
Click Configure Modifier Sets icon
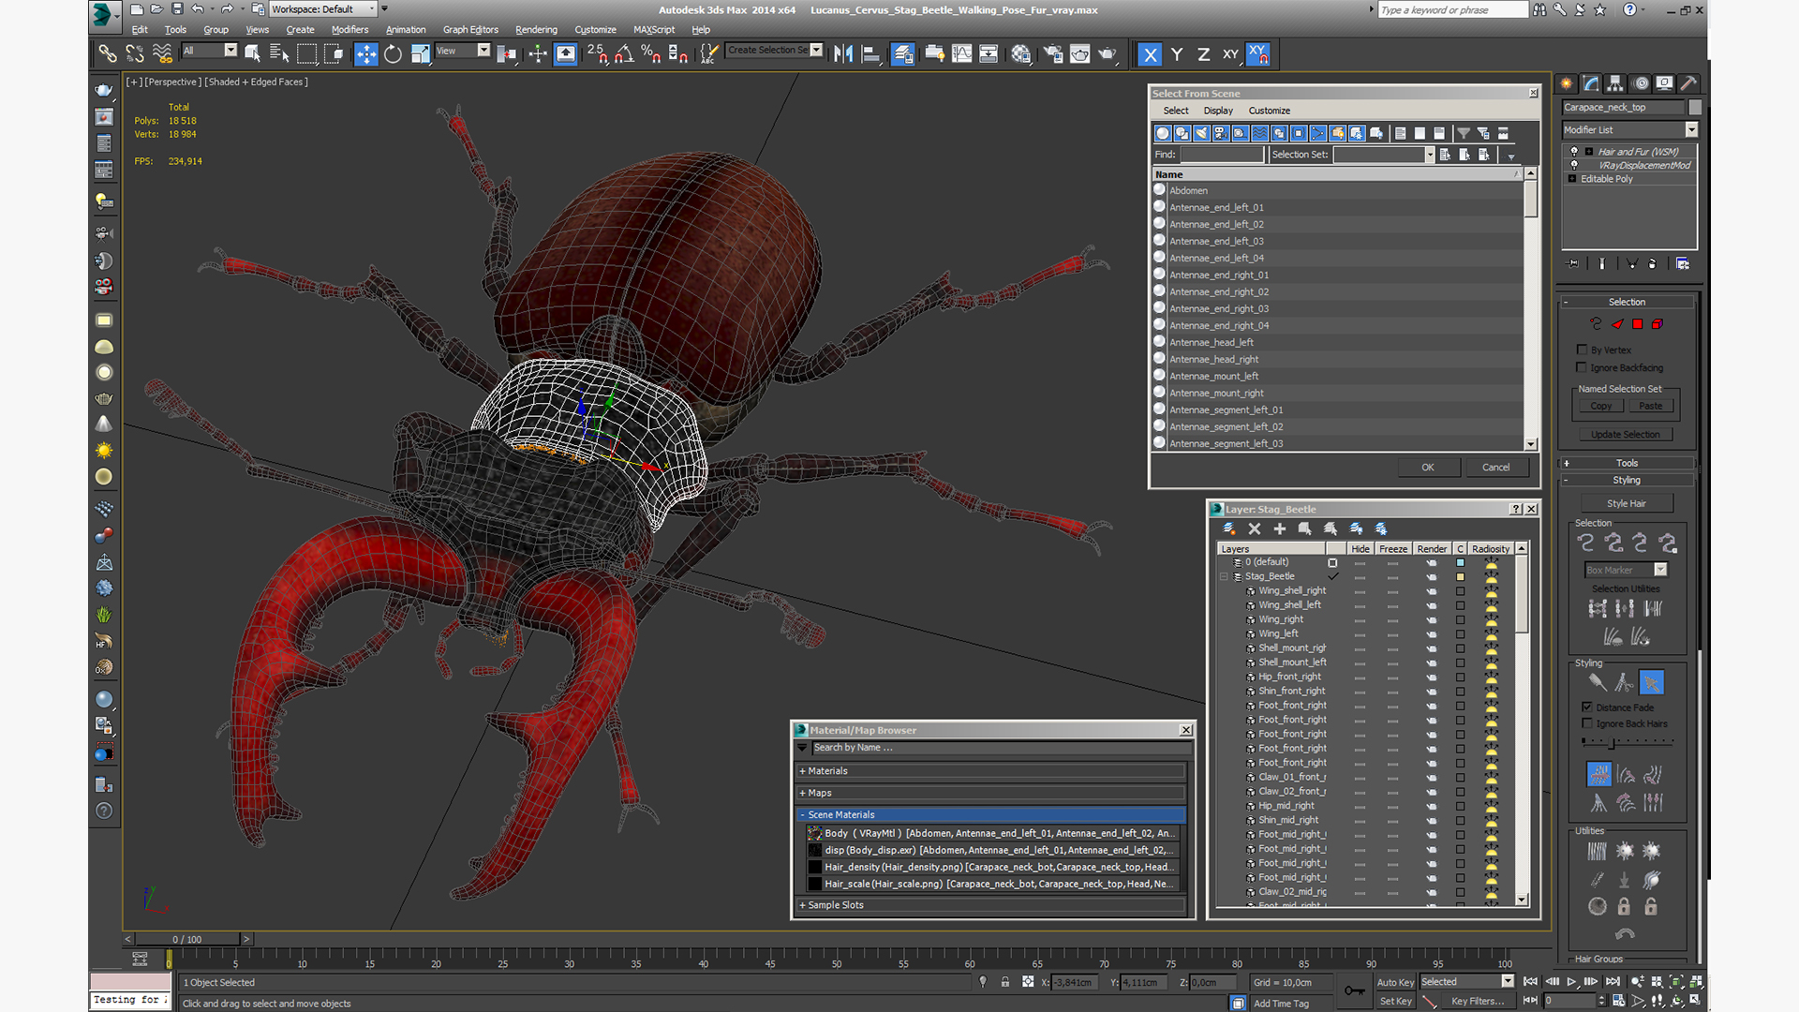pos(1683,264)
